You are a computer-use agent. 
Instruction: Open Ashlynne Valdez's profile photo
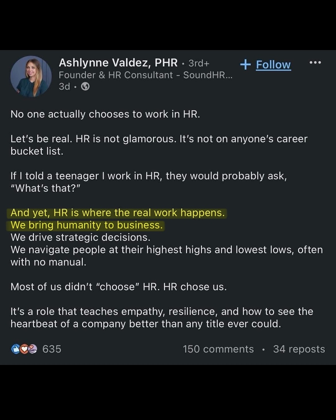coord(31,76)
